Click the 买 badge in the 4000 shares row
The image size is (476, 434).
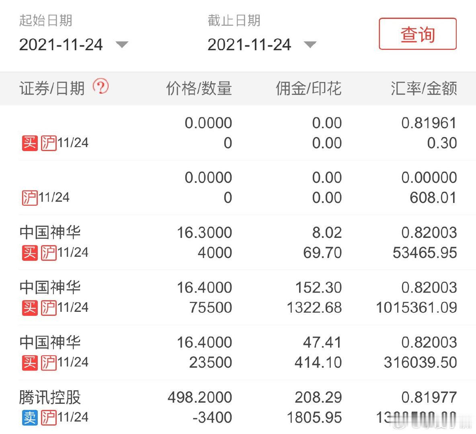pos(30,253)
